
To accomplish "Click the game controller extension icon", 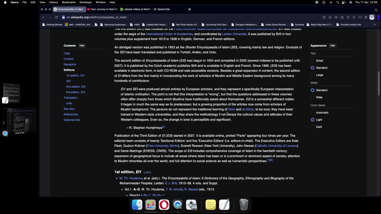I will (372, 17).
